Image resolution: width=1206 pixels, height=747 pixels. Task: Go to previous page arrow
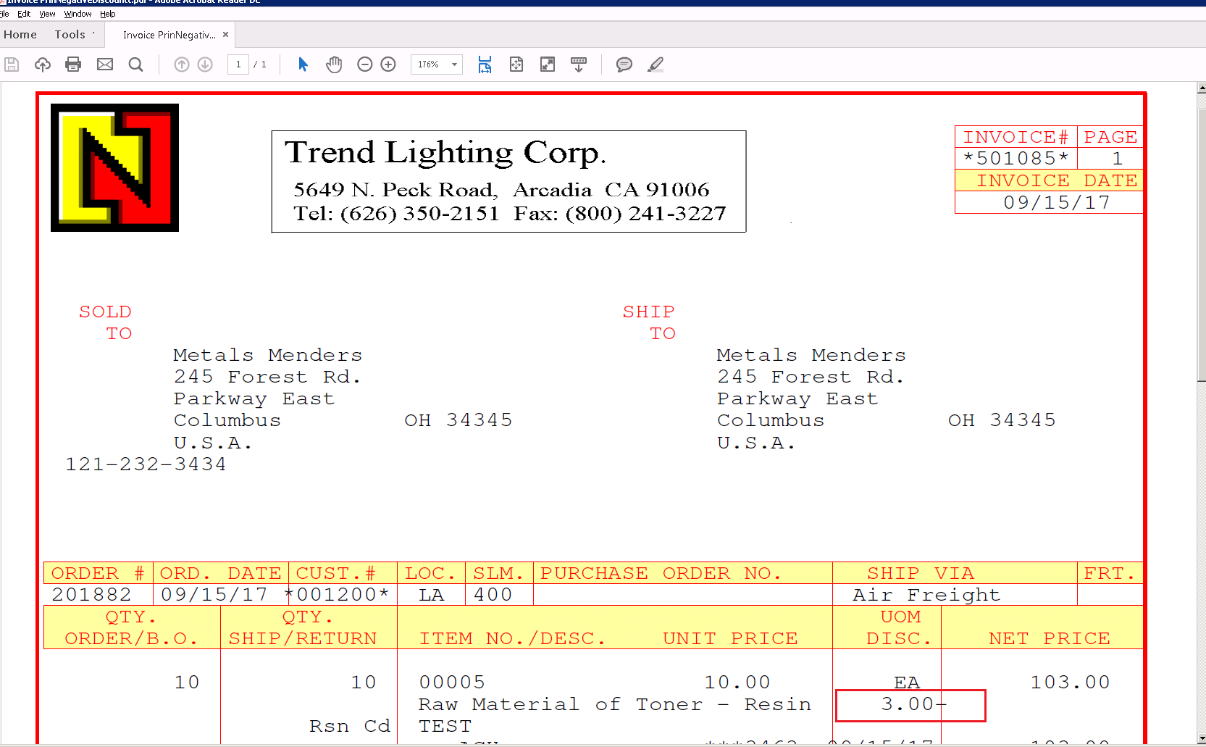(182, 64)
